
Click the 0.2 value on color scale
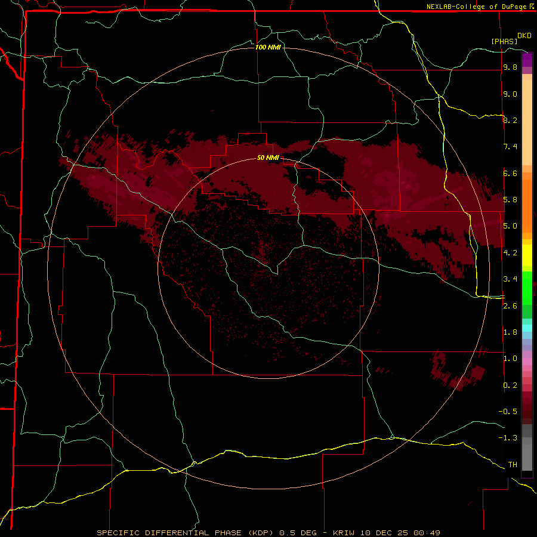point(510,385)
